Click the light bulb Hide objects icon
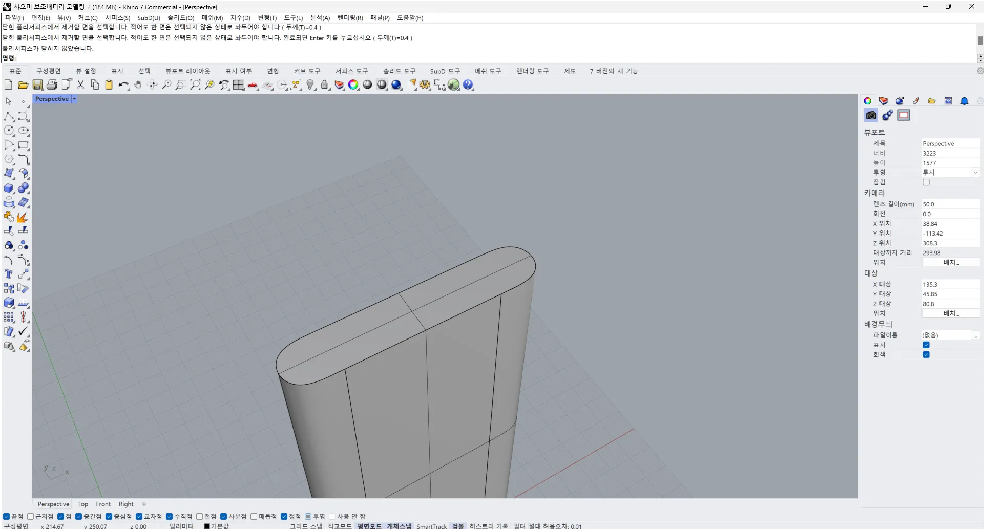Viewport: 985px width, 530px height. (x=310, y=85)
